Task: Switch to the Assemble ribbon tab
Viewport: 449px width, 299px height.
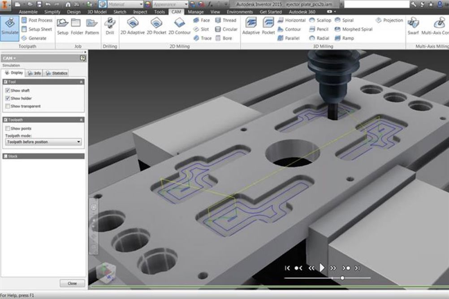Action: click(x=28, y=12)
